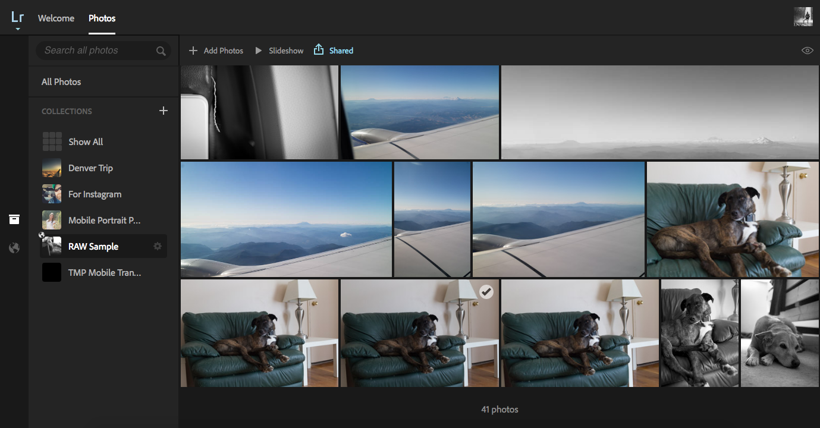
Task: Expand the dropdown arrow under Lr logo
Action: pos(18,29)
